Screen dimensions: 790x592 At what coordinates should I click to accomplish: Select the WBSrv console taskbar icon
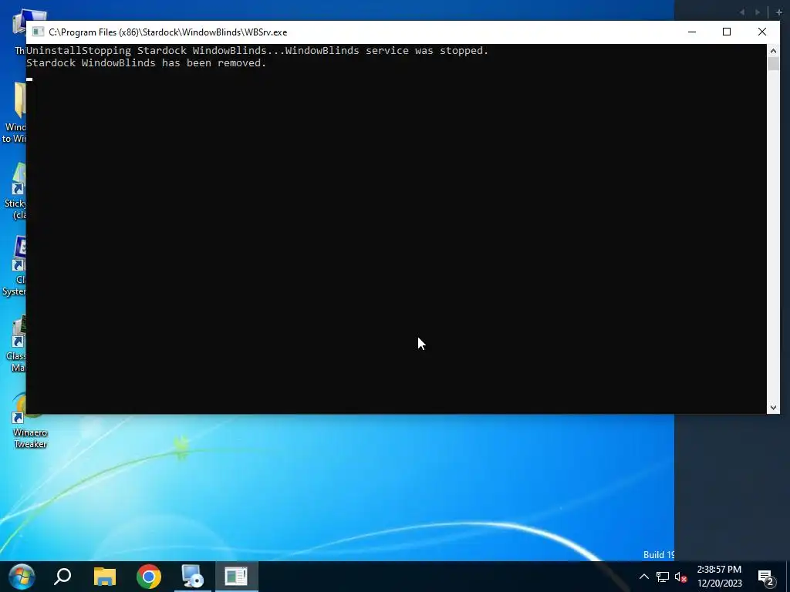[236, 577]
